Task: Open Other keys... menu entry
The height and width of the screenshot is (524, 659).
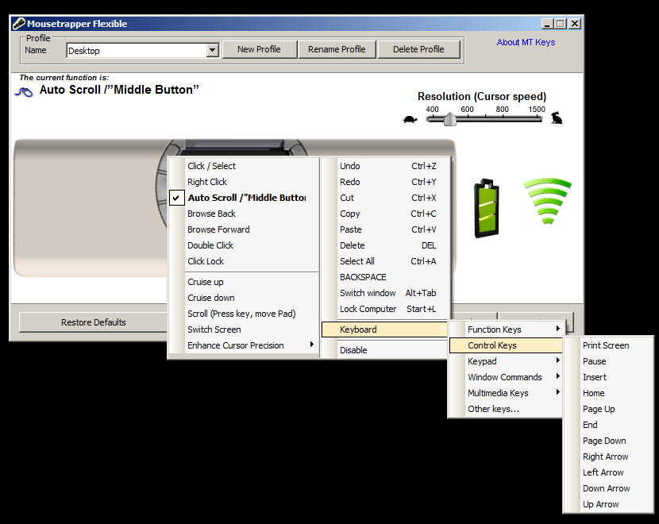Action: tap(506, 409)
